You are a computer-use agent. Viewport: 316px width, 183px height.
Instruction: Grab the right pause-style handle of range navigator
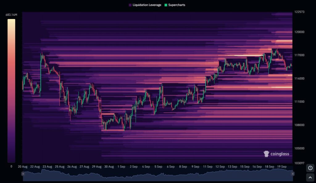292,174
